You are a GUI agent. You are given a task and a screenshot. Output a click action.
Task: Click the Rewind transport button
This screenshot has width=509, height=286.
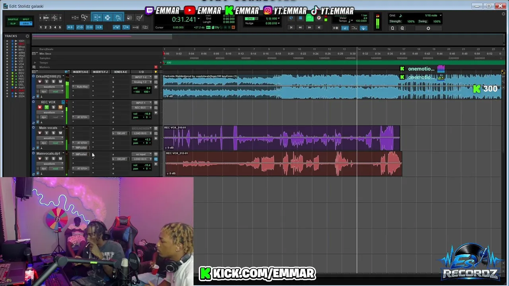point(300,27)
